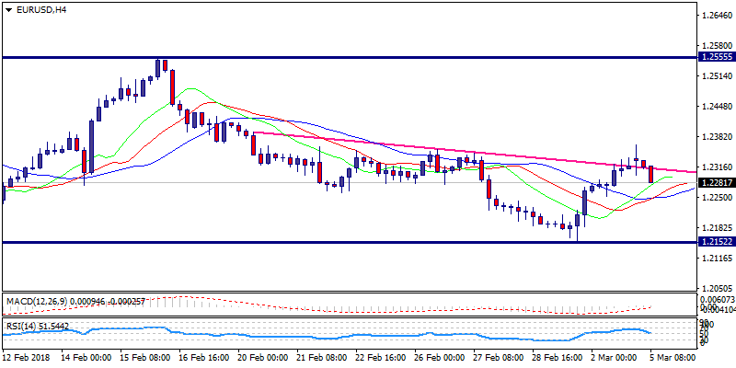
Task: Click the MACD red dotted signal line
Action: point(184,297)
